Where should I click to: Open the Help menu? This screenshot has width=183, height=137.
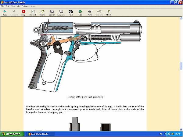point(32,6)
